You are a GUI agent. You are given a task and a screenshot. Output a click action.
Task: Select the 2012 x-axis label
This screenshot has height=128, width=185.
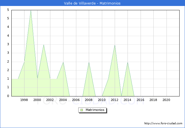tap(115, 100)
